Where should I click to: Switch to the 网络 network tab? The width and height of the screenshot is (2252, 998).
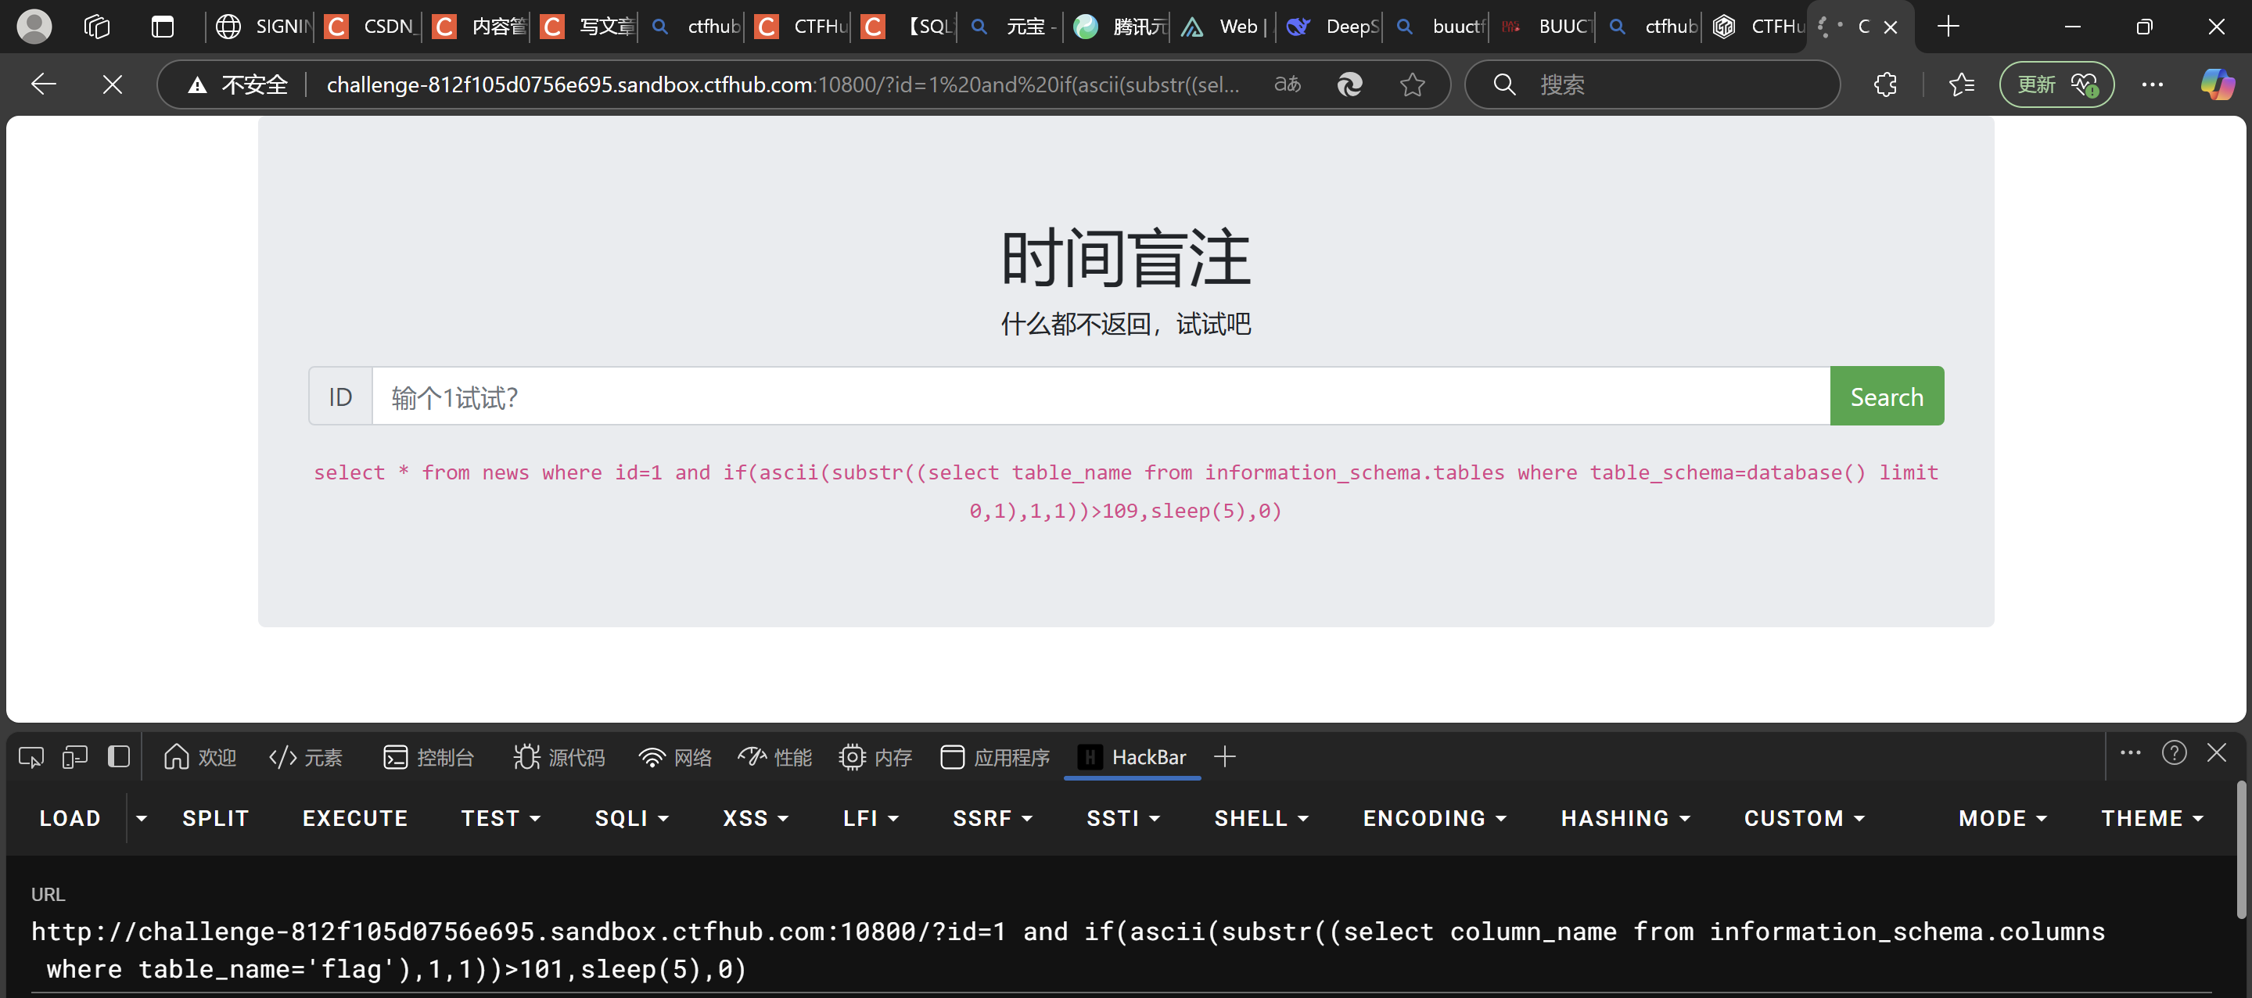pyautogui.click(x=675, y=757)
